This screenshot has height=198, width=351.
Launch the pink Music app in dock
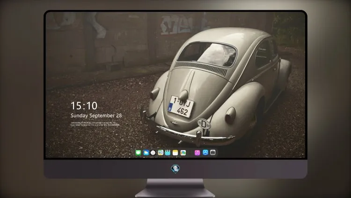point(197,153)
